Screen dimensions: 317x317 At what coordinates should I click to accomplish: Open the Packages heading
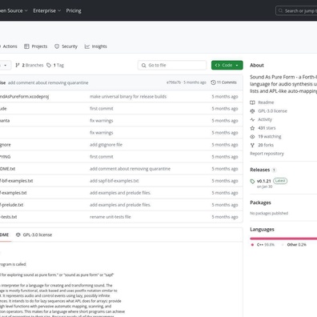(260, 203)
